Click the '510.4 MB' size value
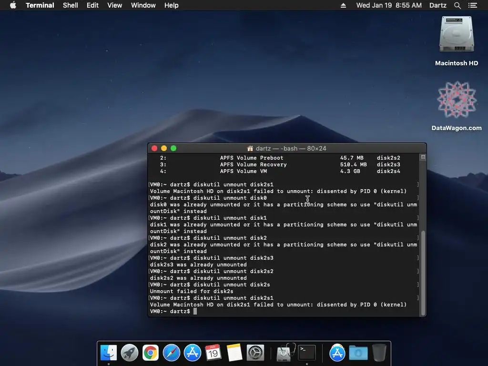Screen dimensions: 488x366 (353, 164)
